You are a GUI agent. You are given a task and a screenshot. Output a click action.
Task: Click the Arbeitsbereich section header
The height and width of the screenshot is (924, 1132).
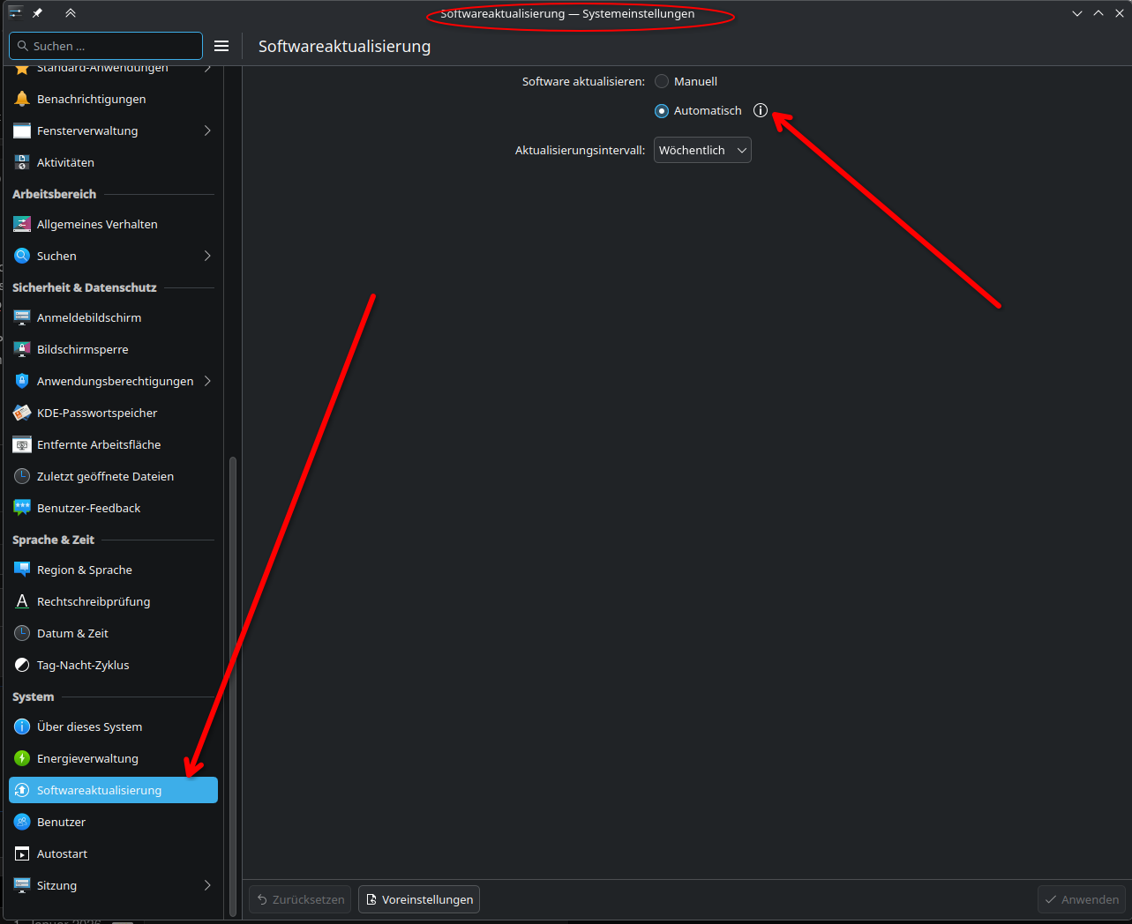click(x=54, y=194)
